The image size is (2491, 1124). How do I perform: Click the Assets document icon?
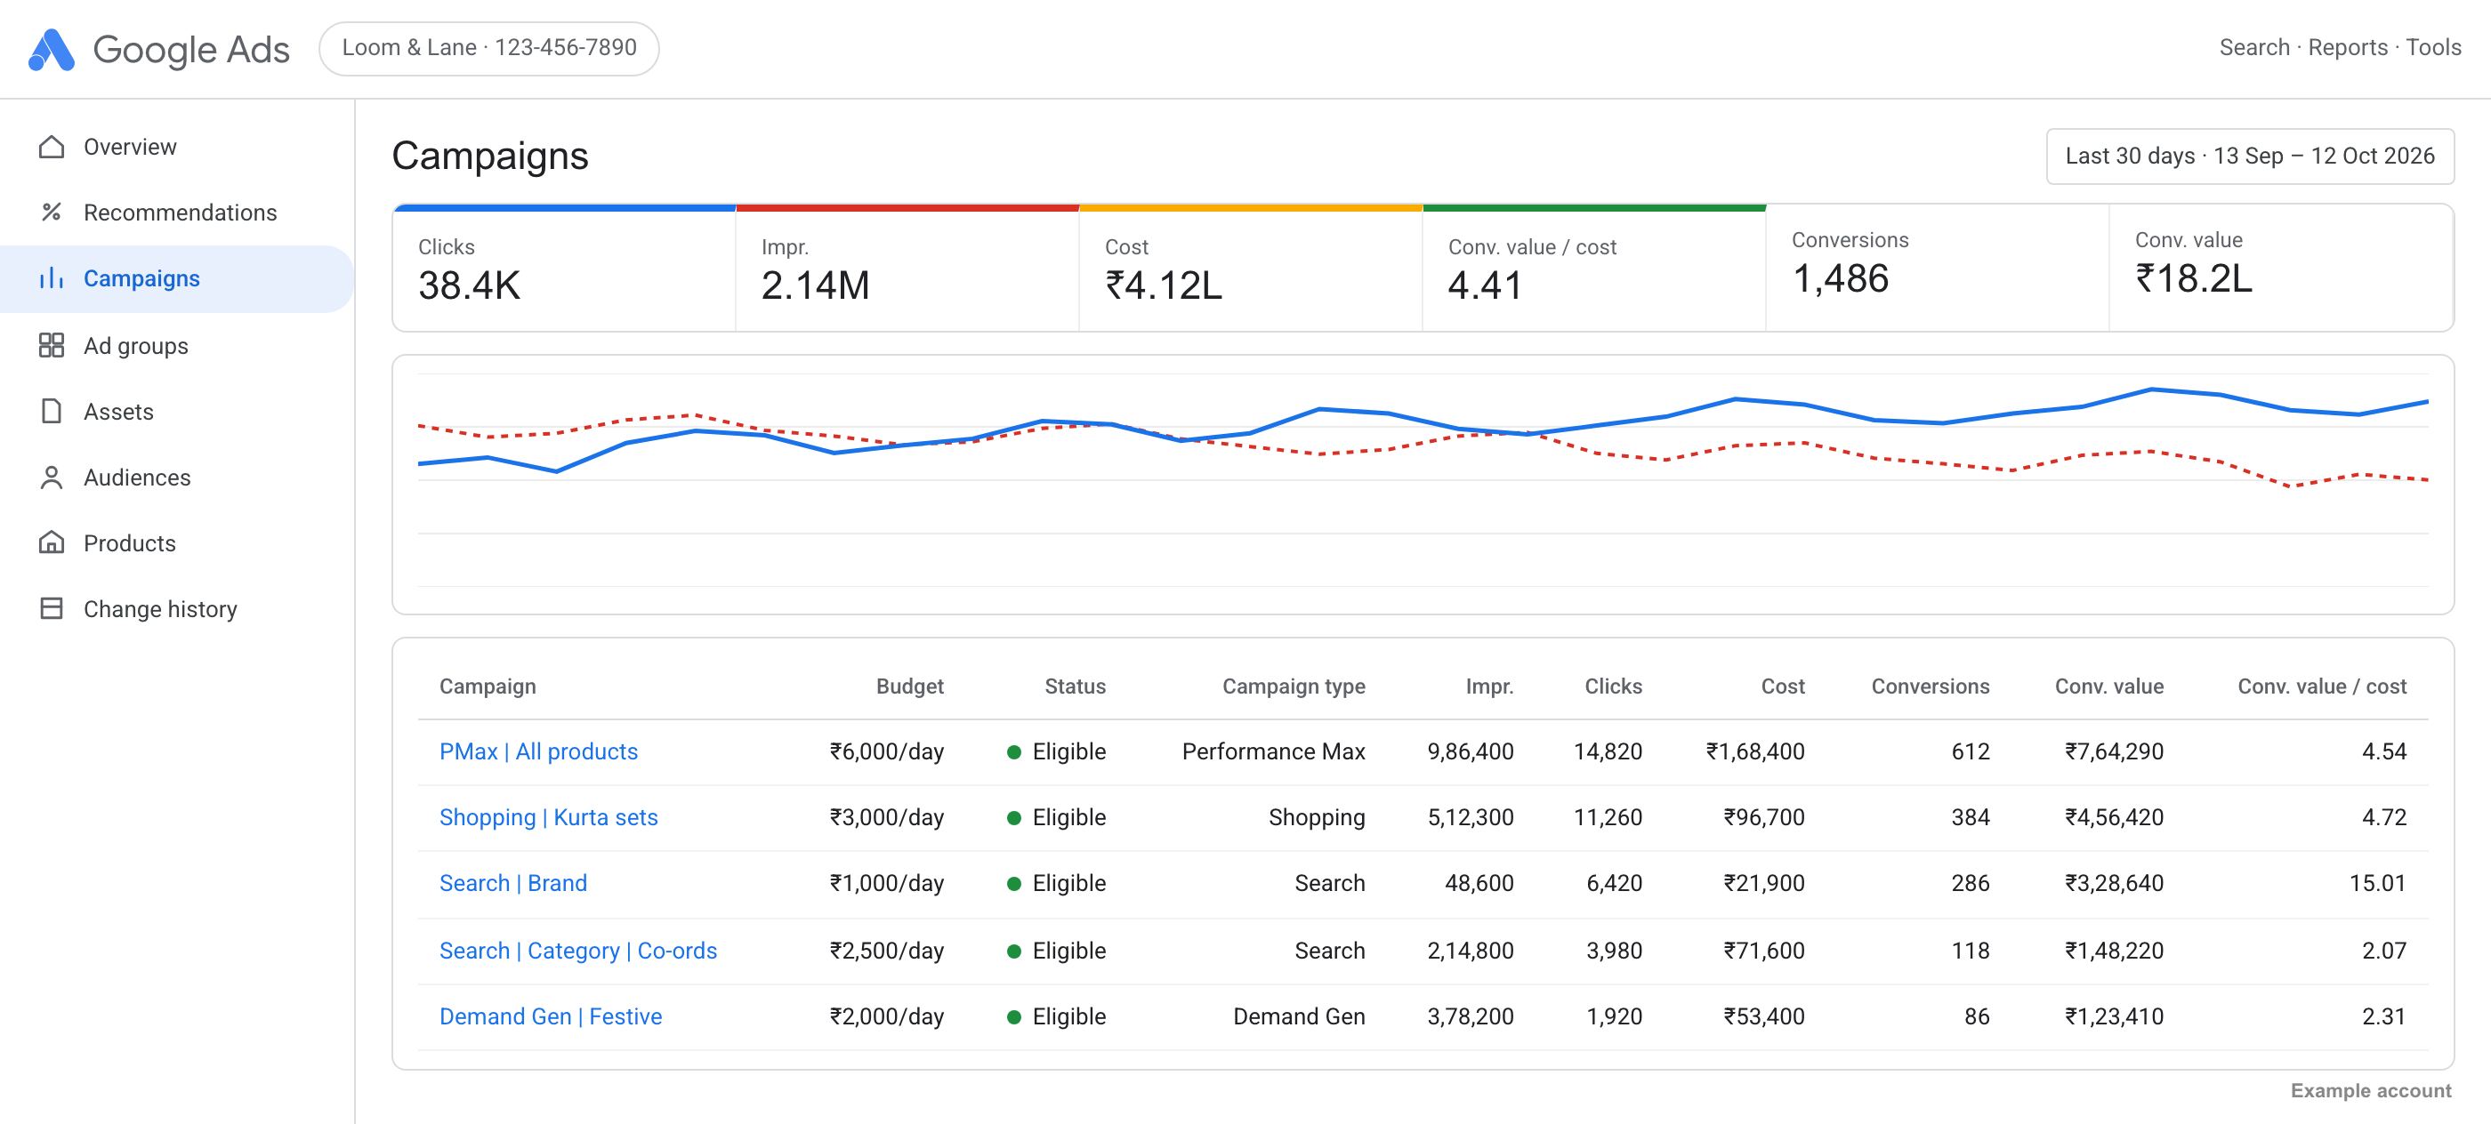click(x=52, y=412)
